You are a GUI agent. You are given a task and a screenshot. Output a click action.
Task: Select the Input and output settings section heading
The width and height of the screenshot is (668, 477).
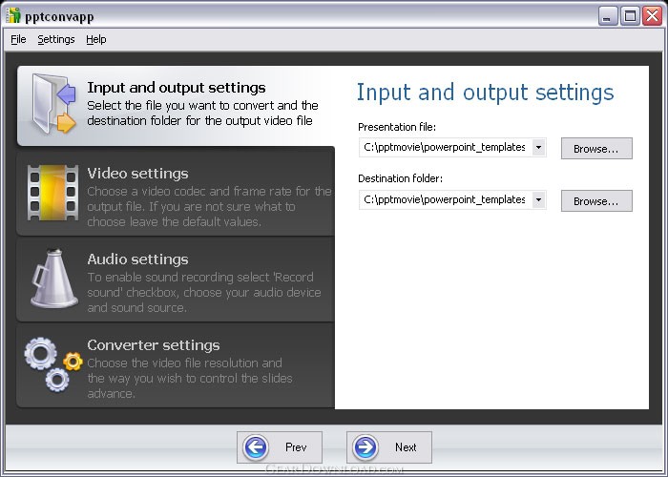[177, 88]
